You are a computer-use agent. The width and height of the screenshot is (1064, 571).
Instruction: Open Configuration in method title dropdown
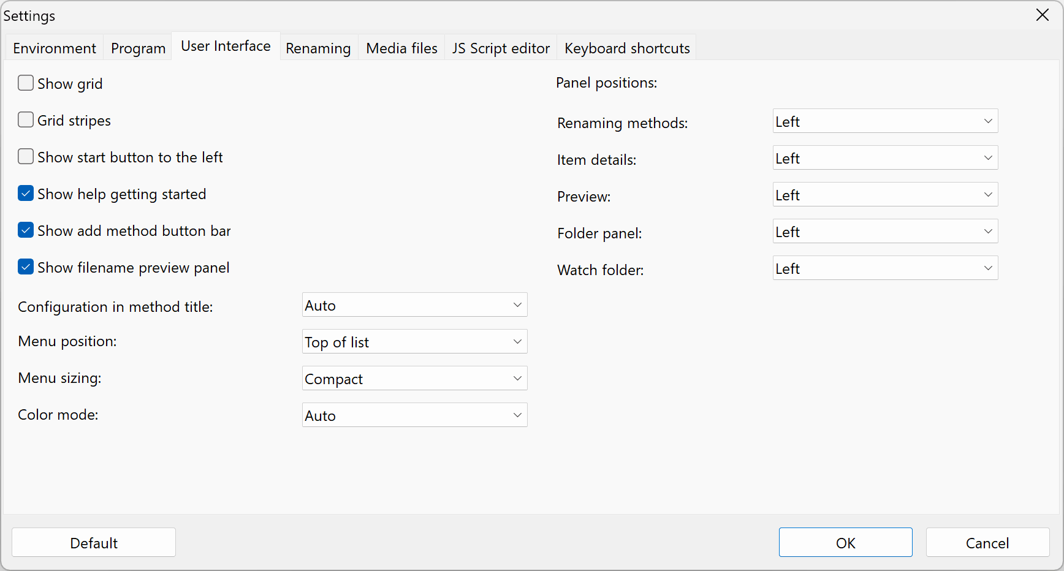pyautogui.click(x=414, y=305)
